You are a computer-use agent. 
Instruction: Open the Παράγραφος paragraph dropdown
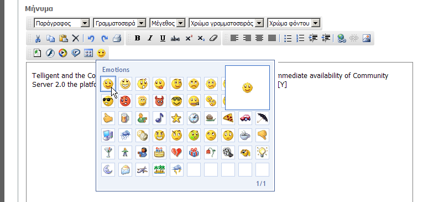(x=62, y=23)
